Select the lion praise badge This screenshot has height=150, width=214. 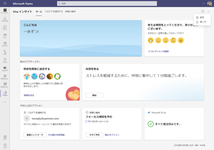50,76
